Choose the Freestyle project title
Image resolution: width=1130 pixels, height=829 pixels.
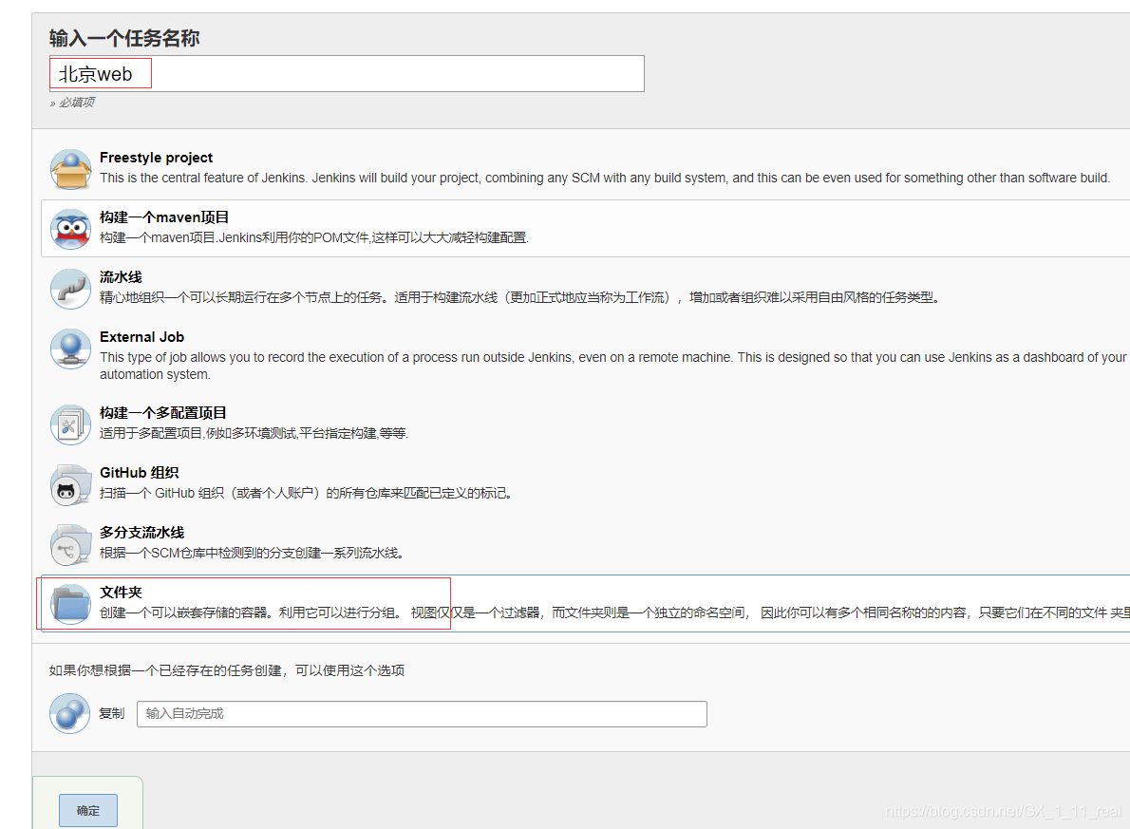pyautogui.click(x=157, y=158)
